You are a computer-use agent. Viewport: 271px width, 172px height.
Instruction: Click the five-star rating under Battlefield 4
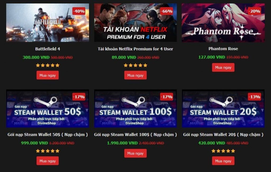click(x=48, y=65)
